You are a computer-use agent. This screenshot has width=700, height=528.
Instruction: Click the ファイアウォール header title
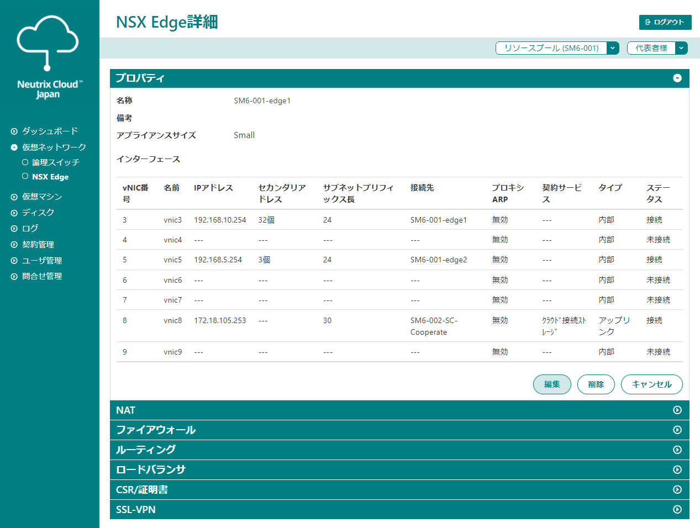(156, 430)
